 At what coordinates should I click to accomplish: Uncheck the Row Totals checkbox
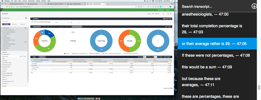click(164, 57)
